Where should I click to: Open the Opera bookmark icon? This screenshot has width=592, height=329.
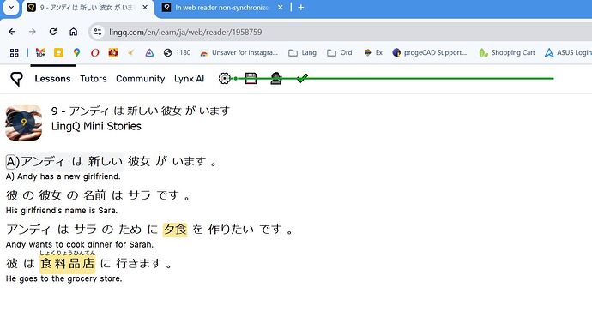pos(94,53)
